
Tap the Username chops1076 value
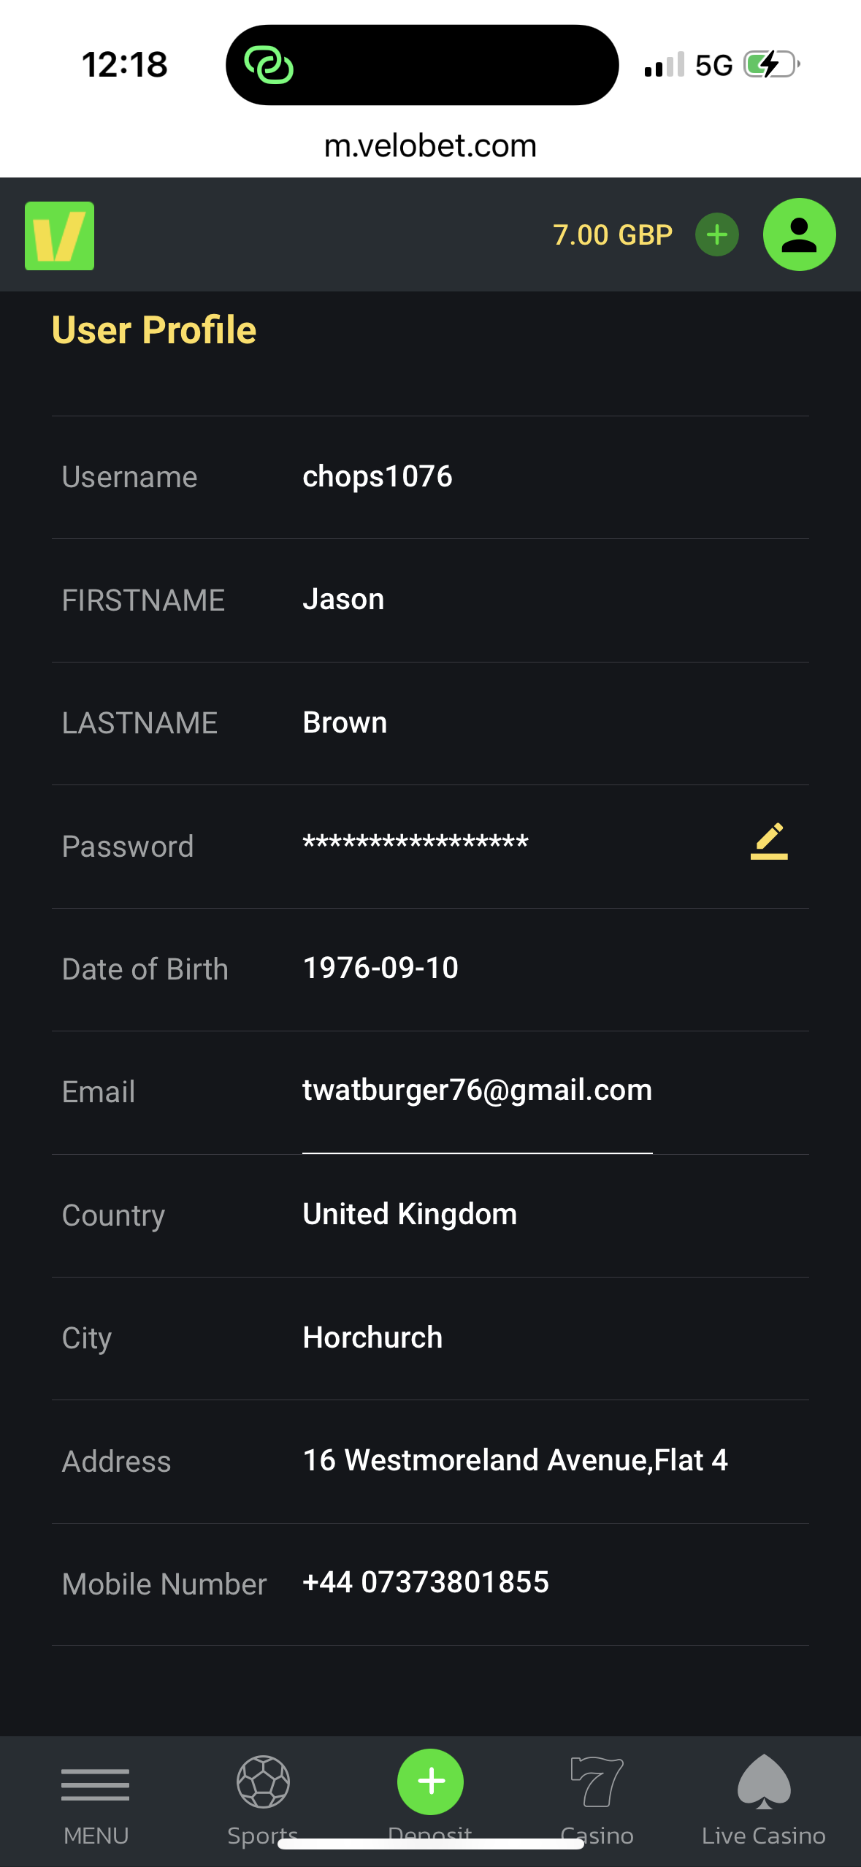[x=378, y=477]
